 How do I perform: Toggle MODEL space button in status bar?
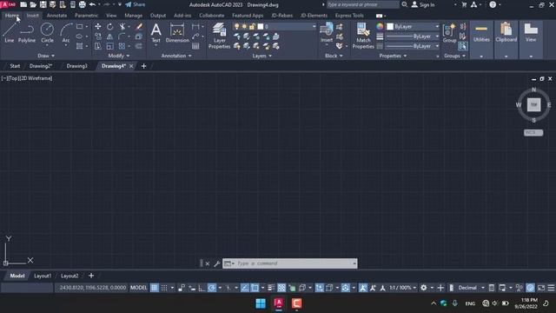click(139, 288)
